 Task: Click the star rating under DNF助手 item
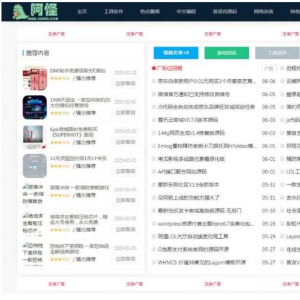(x=60, y=79)
